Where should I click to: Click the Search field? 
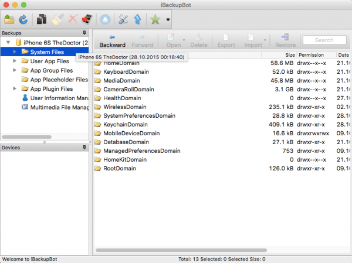[324, 40]
